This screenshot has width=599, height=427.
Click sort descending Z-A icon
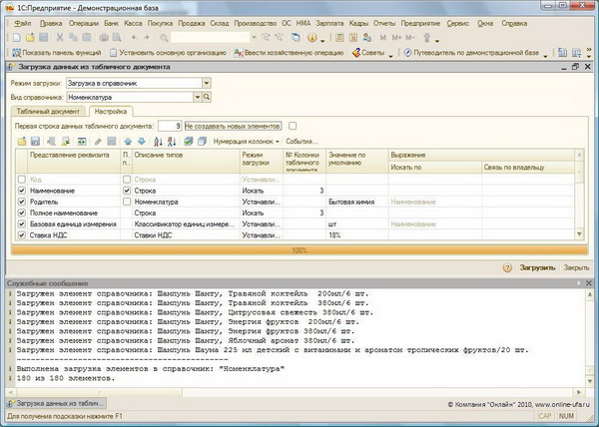point(172,142)
